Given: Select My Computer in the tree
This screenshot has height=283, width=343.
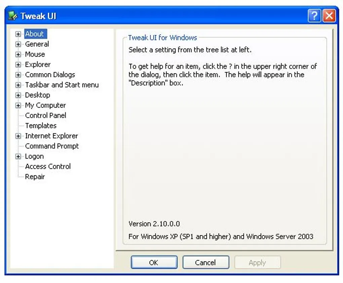Looking at the screenshot, I should pos(45,105).
